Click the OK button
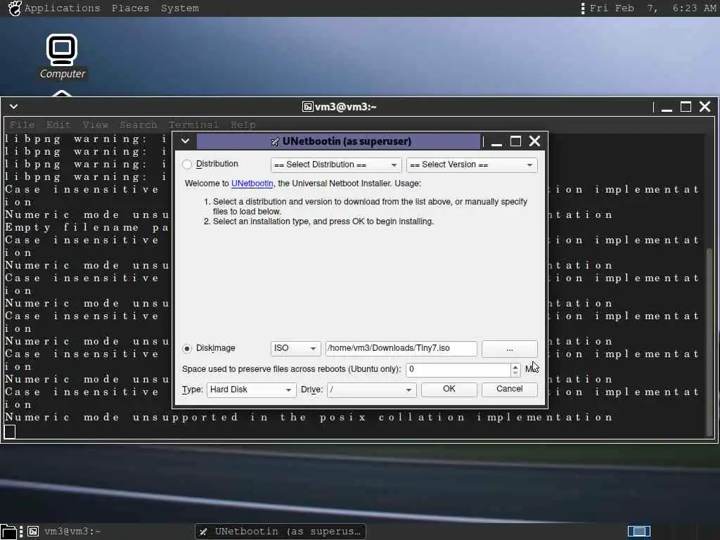The width and height of the screenshot is (720, 540). [x=449, y=389]
